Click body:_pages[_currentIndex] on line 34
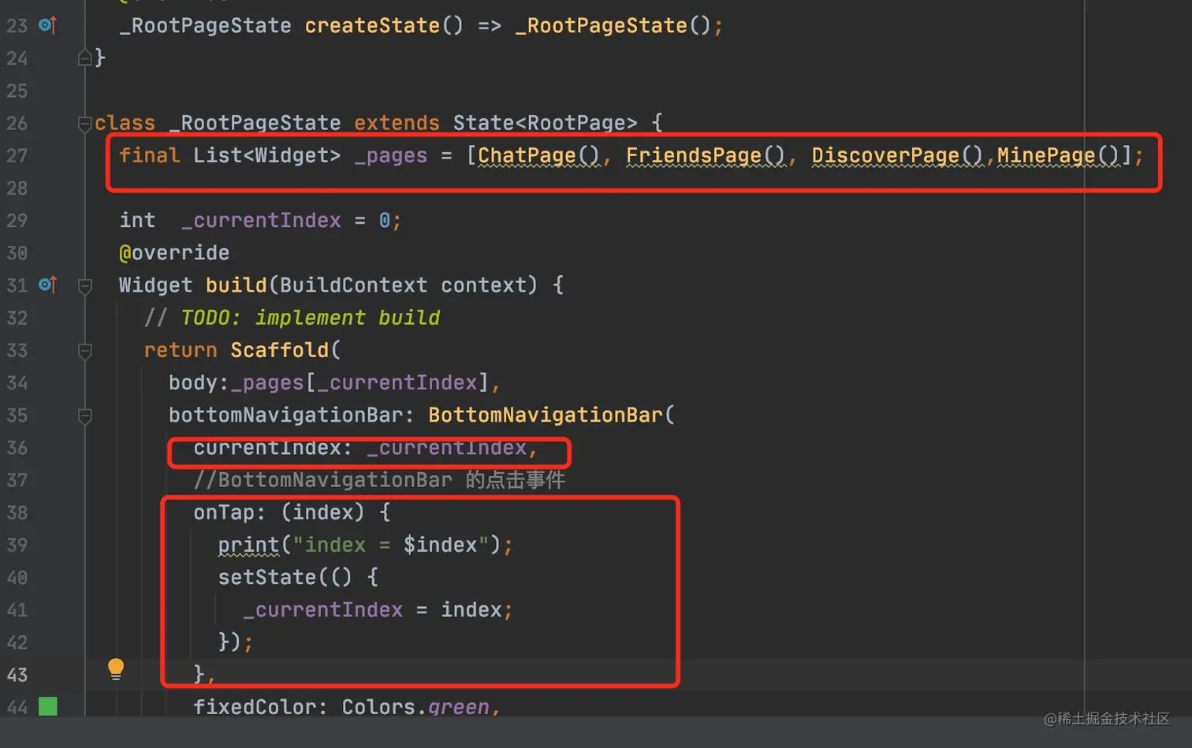Image resolution: width=1192 pixels, height=748 pixels. pyautogui.click(x=329, y=382)
